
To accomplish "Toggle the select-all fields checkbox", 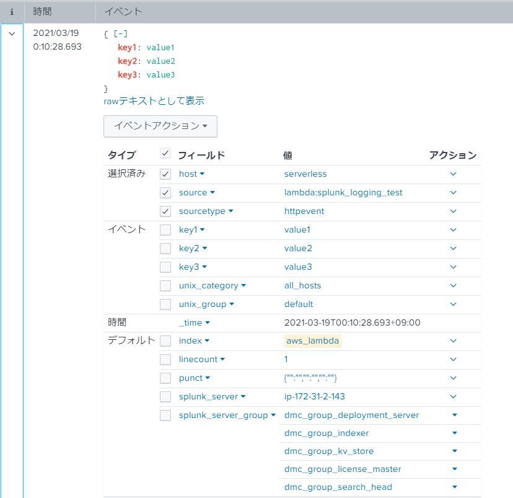I will [165, 153].
